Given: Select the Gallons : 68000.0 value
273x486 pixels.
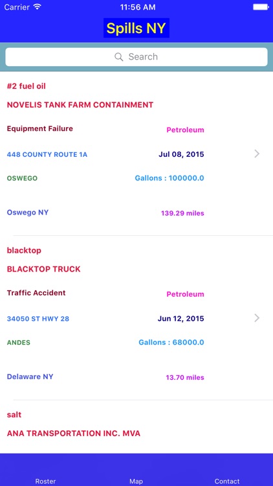Looking at the screenshot, I should click(171, 343).
